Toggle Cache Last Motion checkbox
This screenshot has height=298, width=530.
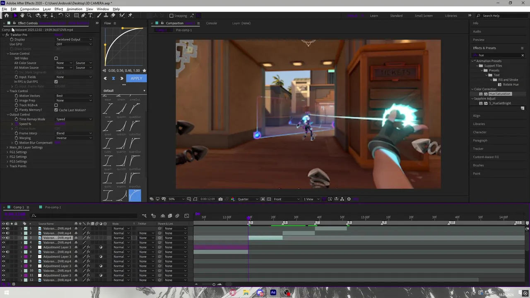(x=56, y=110)
